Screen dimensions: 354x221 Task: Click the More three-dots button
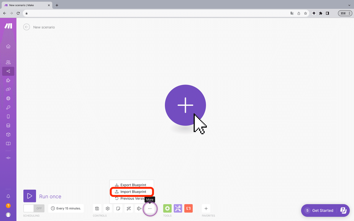click(150, 209)
